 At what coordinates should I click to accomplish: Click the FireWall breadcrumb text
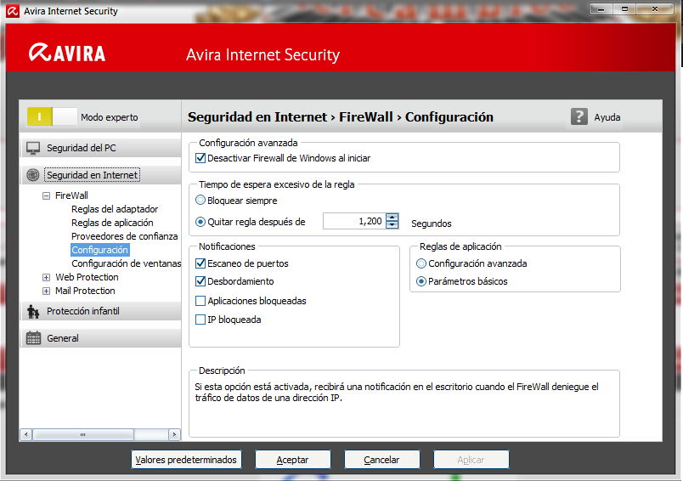tap(366, 116)
